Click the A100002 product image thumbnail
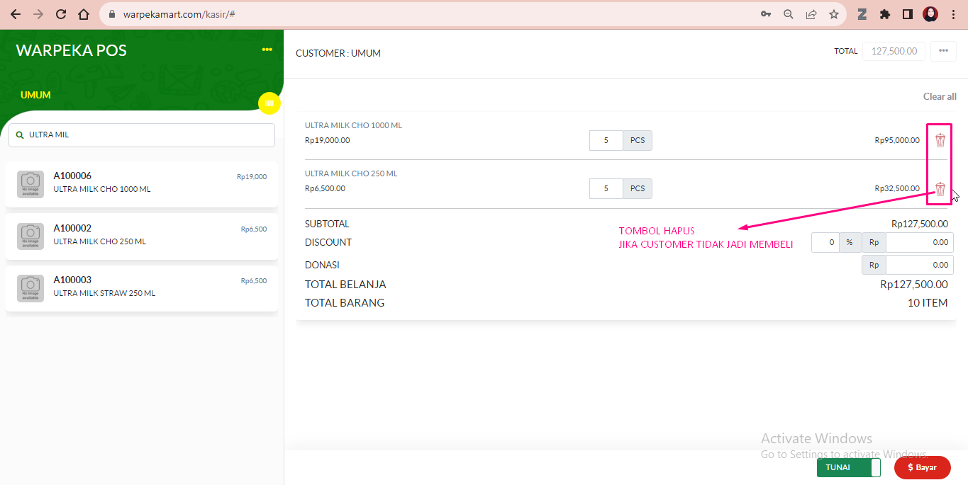The height and width of the screenshot is (485, 968). tap(30, 236)
